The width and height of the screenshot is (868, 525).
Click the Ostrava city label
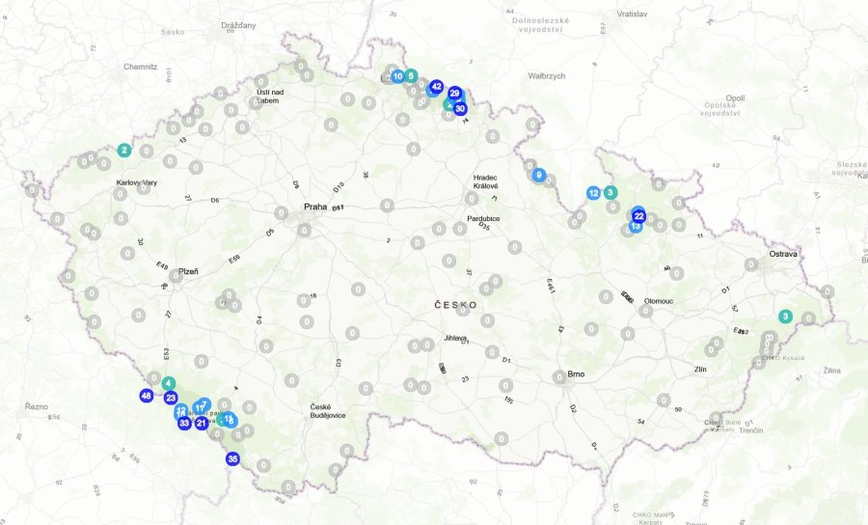[x=783, y=254]
